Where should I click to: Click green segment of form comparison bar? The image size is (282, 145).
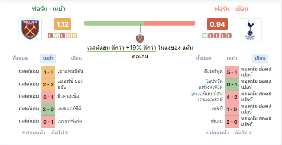click(114, 23)
